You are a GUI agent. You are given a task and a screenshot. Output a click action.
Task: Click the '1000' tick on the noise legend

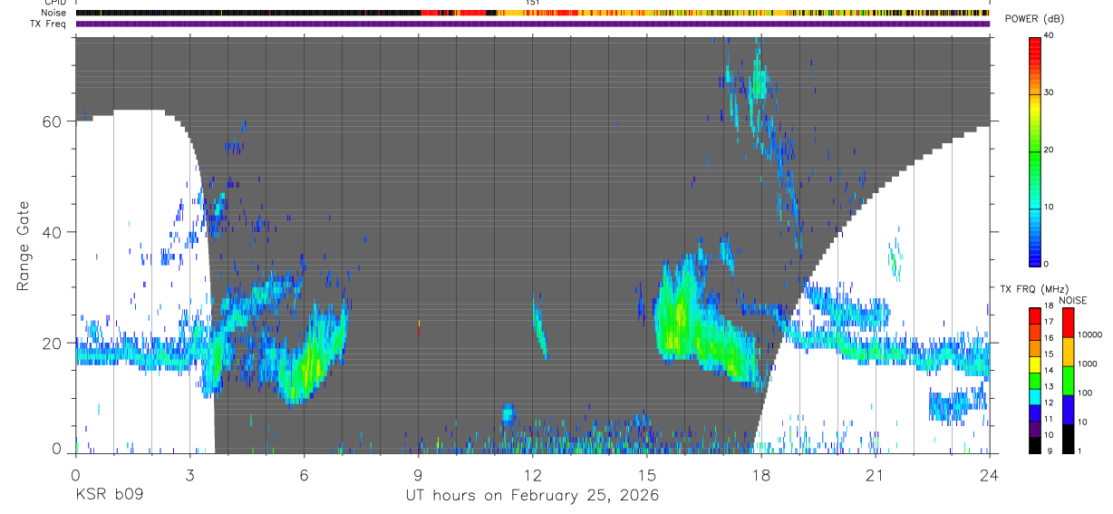click(x=1088, y=364)
